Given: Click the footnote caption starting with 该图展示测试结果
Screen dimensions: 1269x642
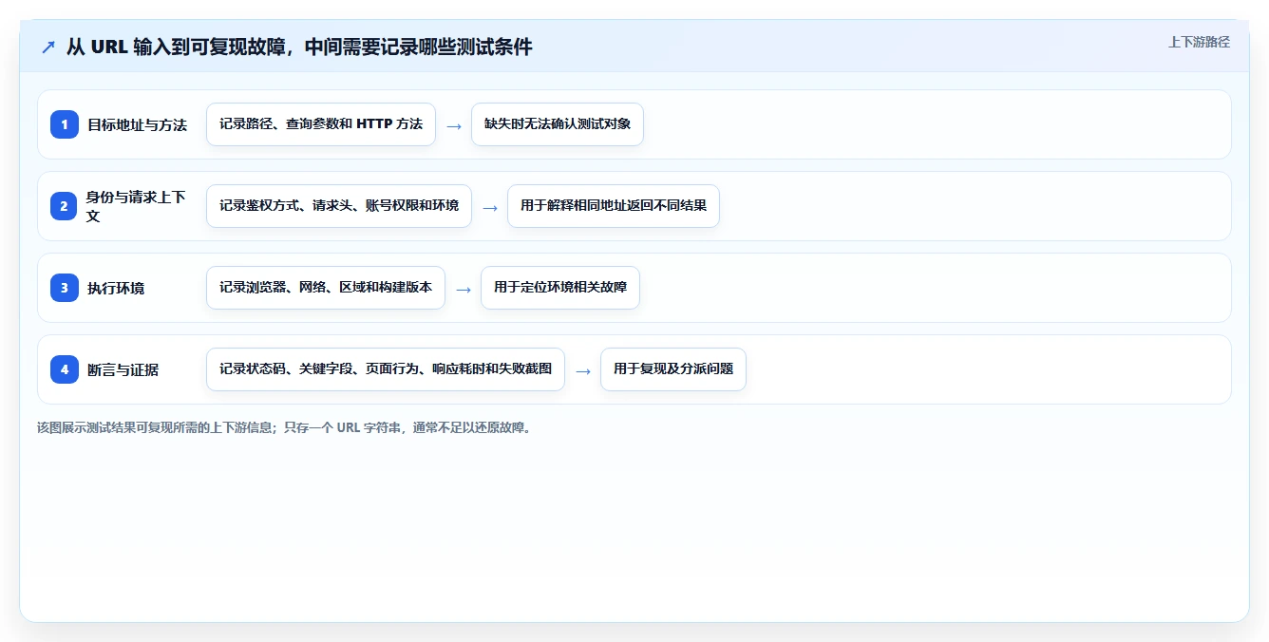Looking at the screenshot, I should coord(285,427).
